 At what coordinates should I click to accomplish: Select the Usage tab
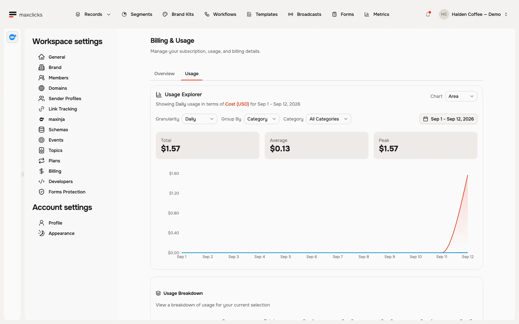[192, 74]
